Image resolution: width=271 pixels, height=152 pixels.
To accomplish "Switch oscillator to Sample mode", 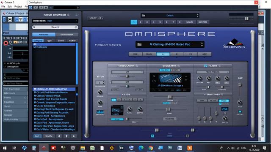I will [x=165, y=70].
